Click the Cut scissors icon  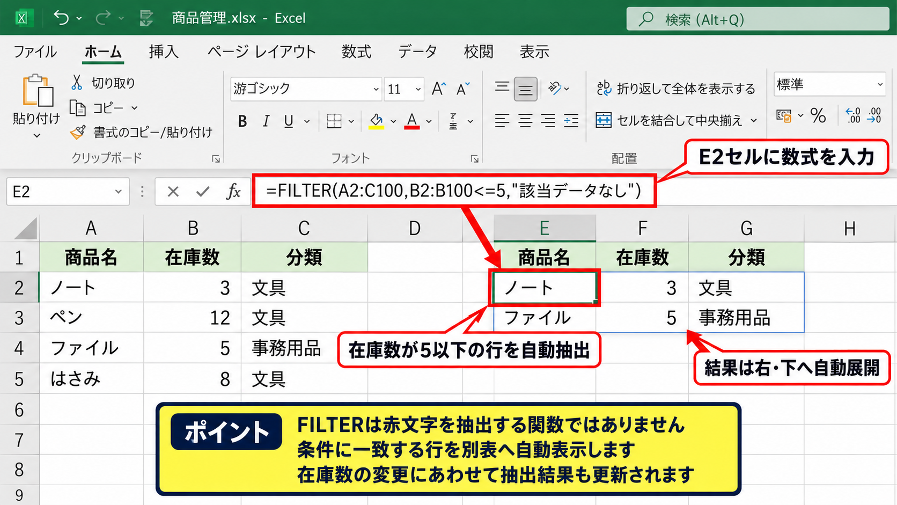77,83
